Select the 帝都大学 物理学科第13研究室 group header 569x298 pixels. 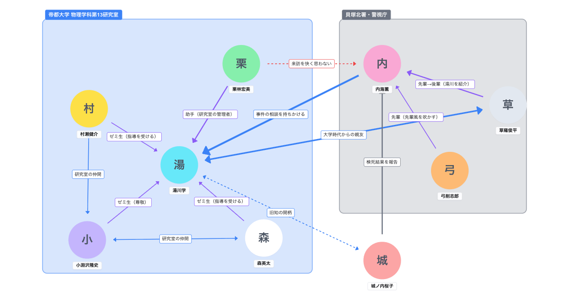(83, 15)
